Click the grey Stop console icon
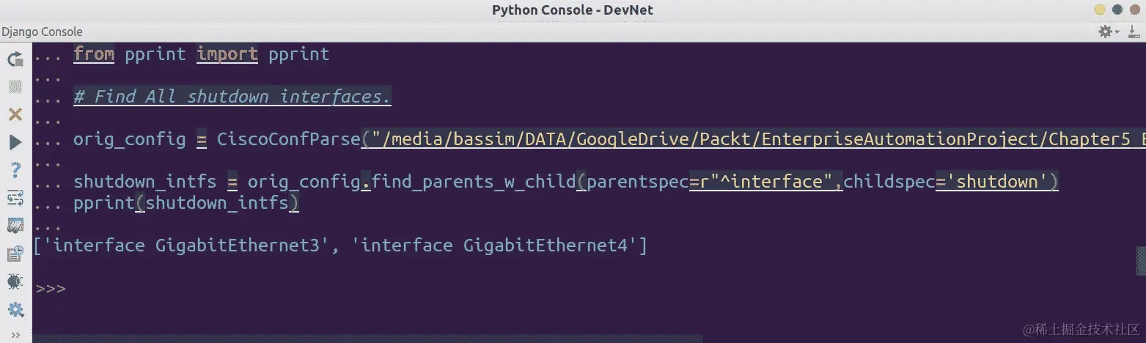The width and height of the screenshot is (1146, 343). click(x=15, y=87)
